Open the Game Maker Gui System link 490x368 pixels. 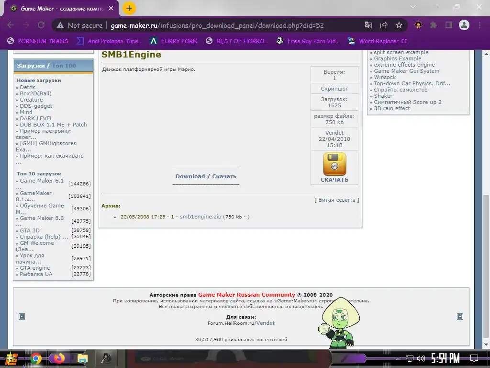pos(407,71)
